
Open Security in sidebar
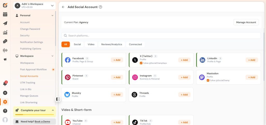pyautogui.click(x=25, y=36)
